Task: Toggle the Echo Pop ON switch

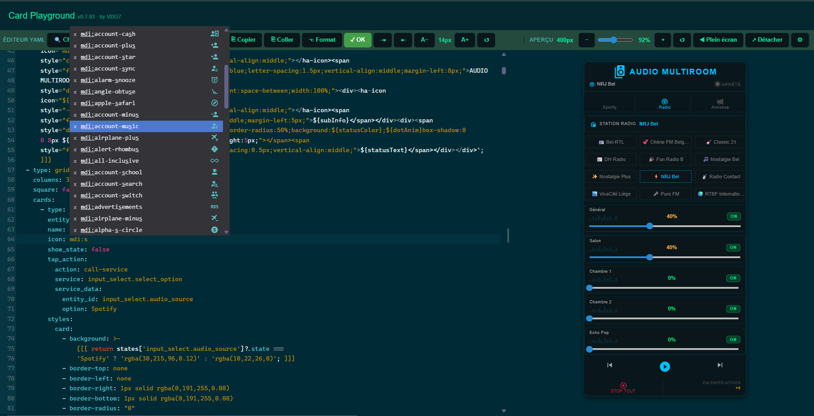Action: pos(733,340)
